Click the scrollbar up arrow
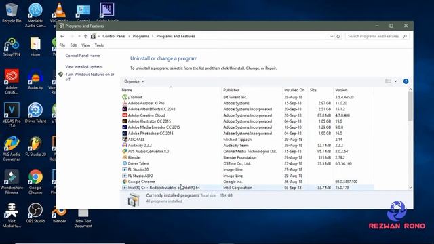Viewport: 434px width, 244px height. 410,89
